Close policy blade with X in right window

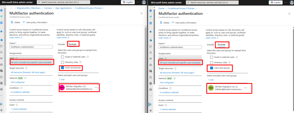pyautogui.click(x=289, y=14)
